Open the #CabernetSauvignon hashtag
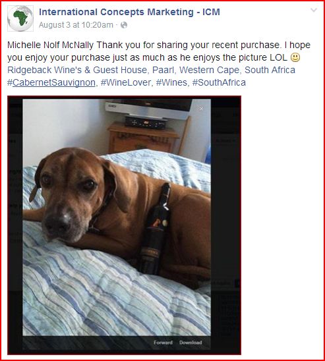325x361 pixels. click(x=51, y=82)
